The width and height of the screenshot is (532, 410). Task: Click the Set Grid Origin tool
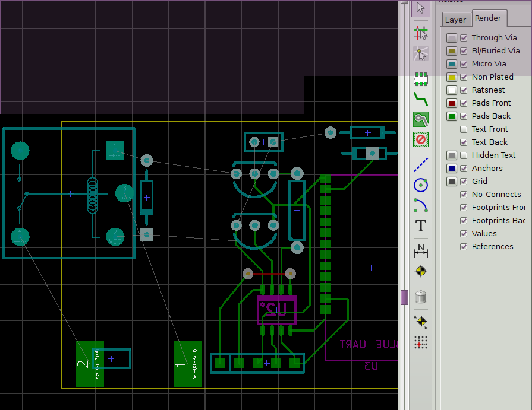coord(421,342)
